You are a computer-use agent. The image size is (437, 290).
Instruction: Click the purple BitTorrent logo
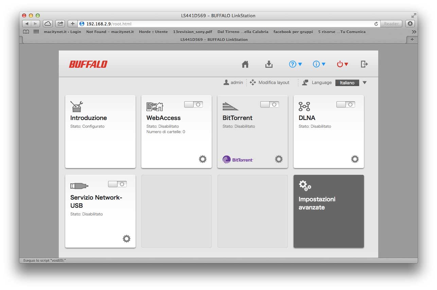coord(238,159)
